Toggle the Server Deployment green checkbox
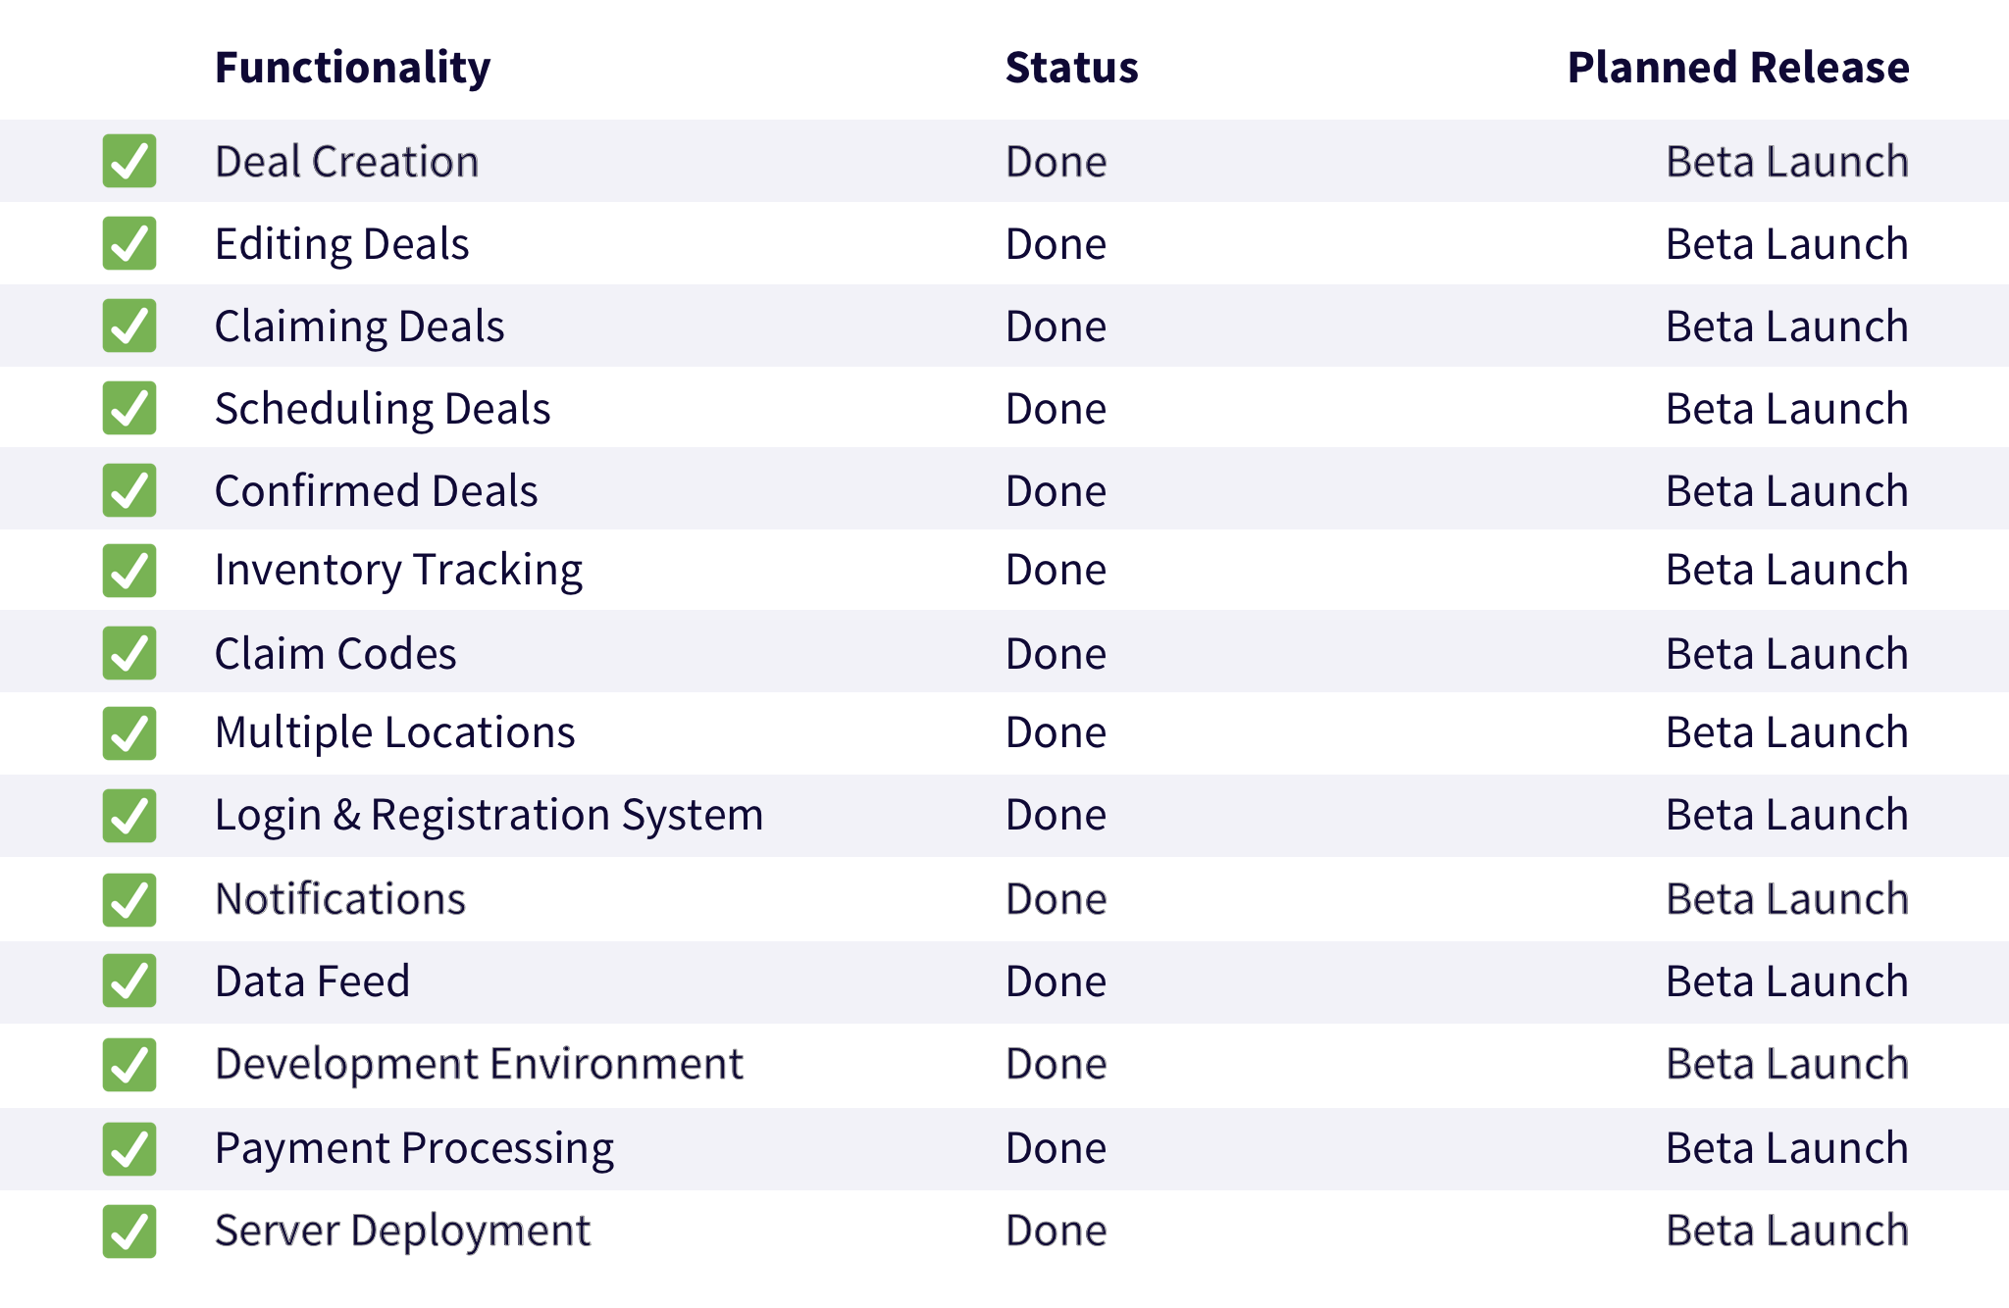 (x=129, y=1232)
